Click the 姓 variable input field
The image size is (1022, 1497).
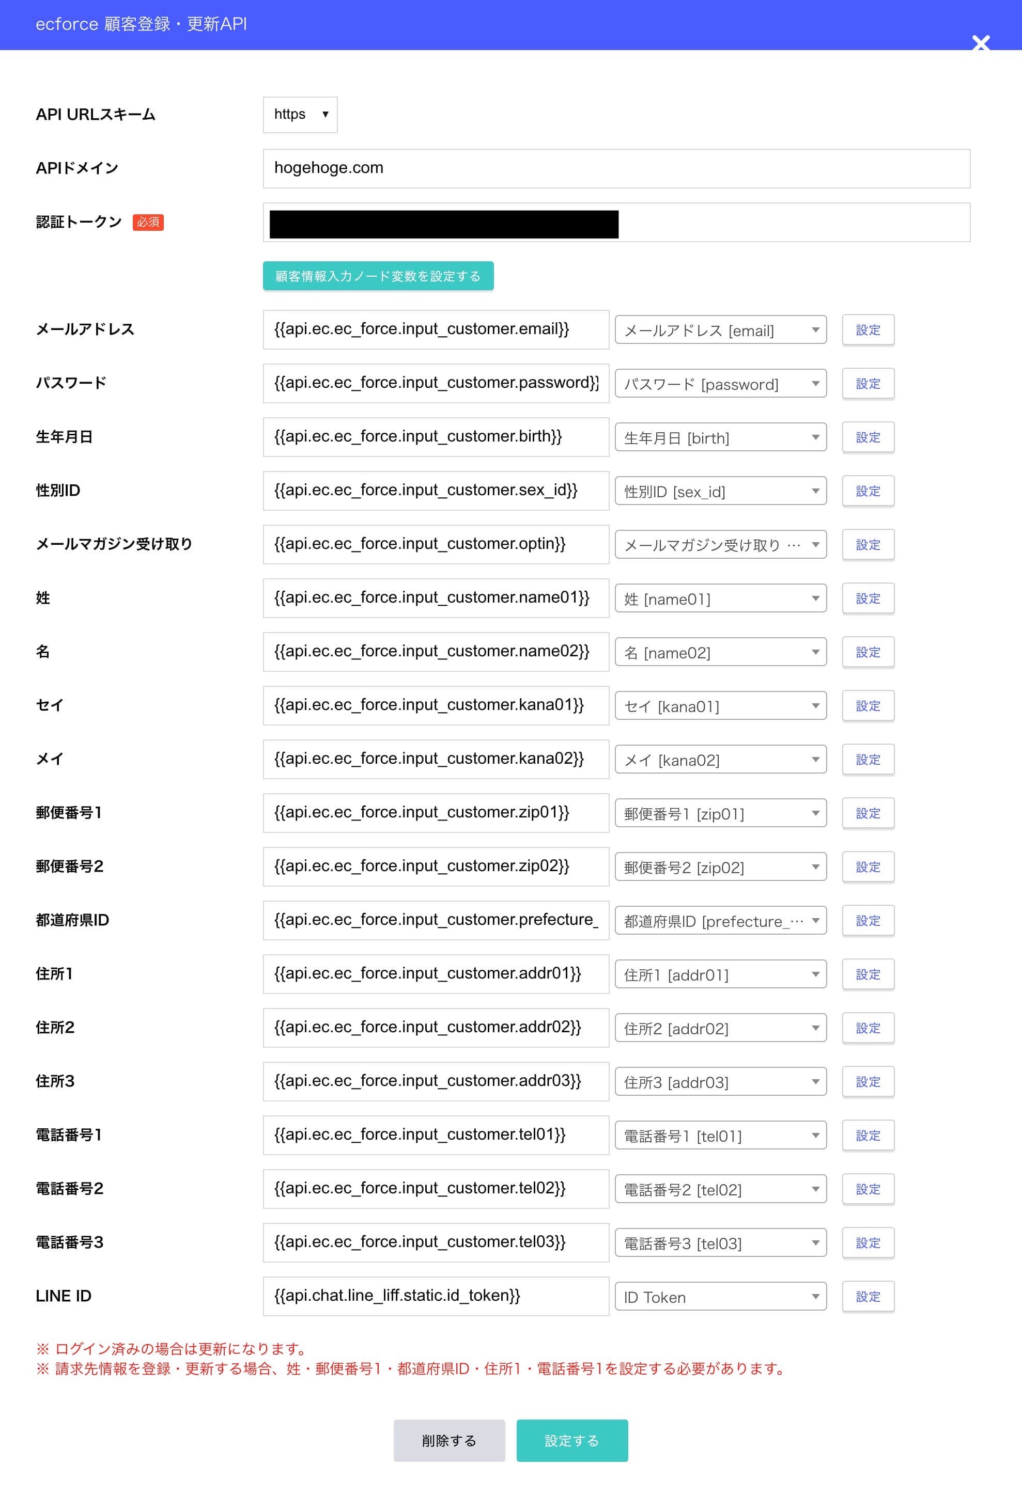tap(436, 598)
